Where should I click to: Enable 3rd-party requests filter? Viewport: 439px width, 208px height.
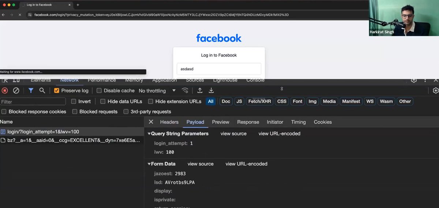click(126, 112)
